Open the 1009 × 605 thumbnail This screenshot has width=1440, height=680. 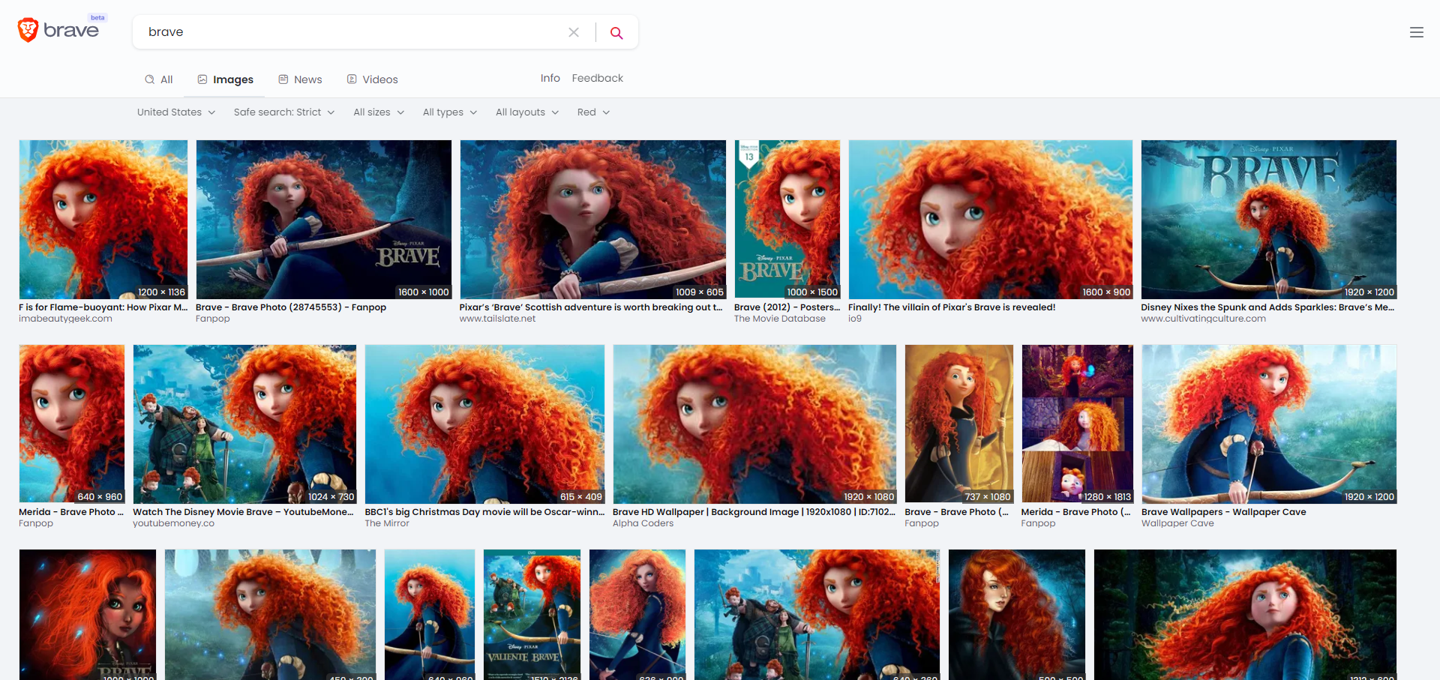click(593, 220)
